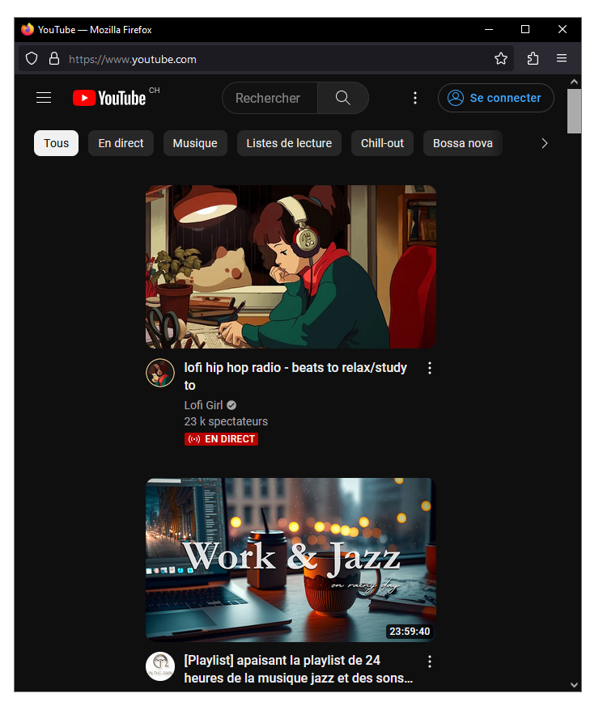Open options menu for lofi hip hop video
This screenshot has height=706, width=603.
[x=430, y=369]
